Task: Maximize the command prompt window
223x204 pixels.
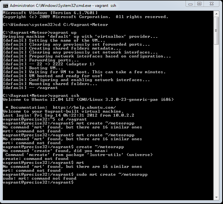Action: point(199,4)
